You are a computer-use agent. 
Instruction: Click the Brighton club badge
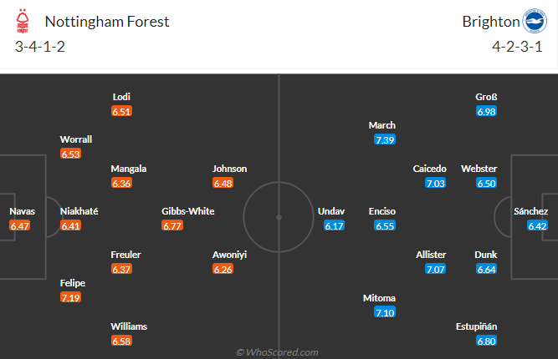(535, 21)
